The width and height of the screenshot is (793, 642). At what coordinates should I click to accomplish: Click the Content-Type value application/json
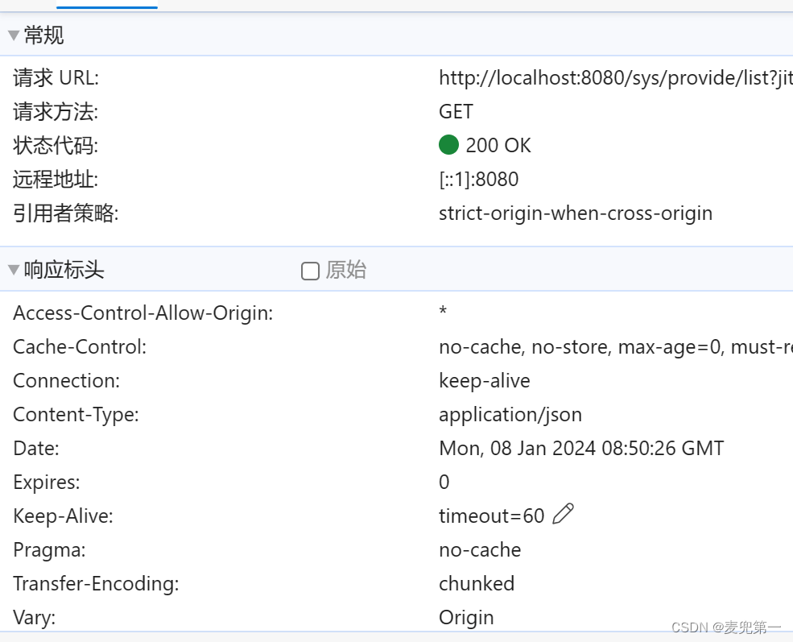point(510,414)
